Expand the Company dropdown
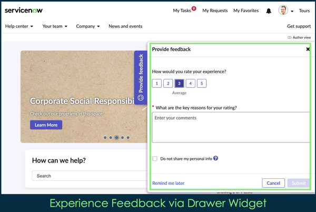Screen dimensions: 316x212 click(x=88, y=26)
